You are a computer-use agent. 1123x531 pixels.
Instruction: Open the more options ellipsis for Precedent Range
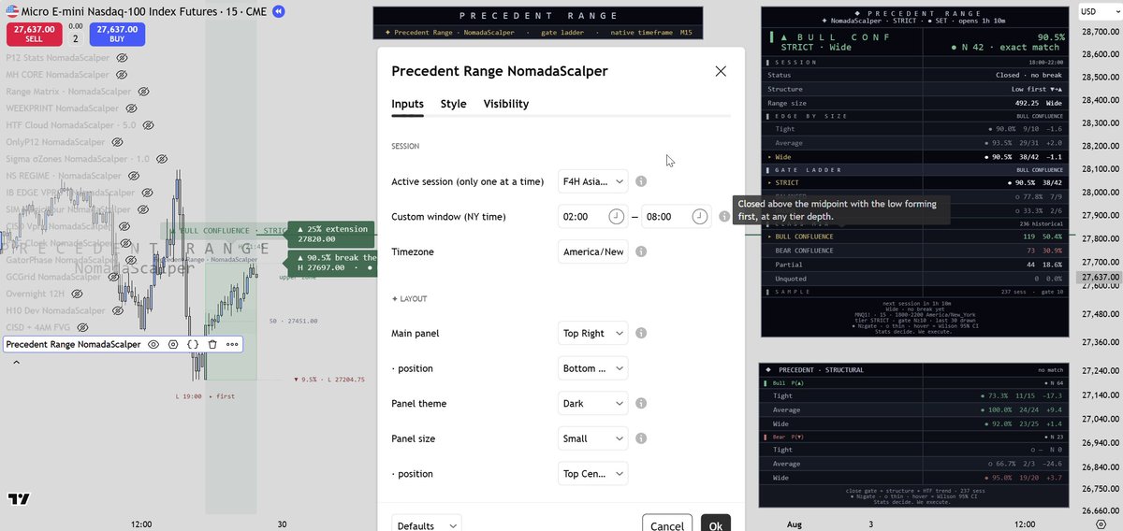232,344
